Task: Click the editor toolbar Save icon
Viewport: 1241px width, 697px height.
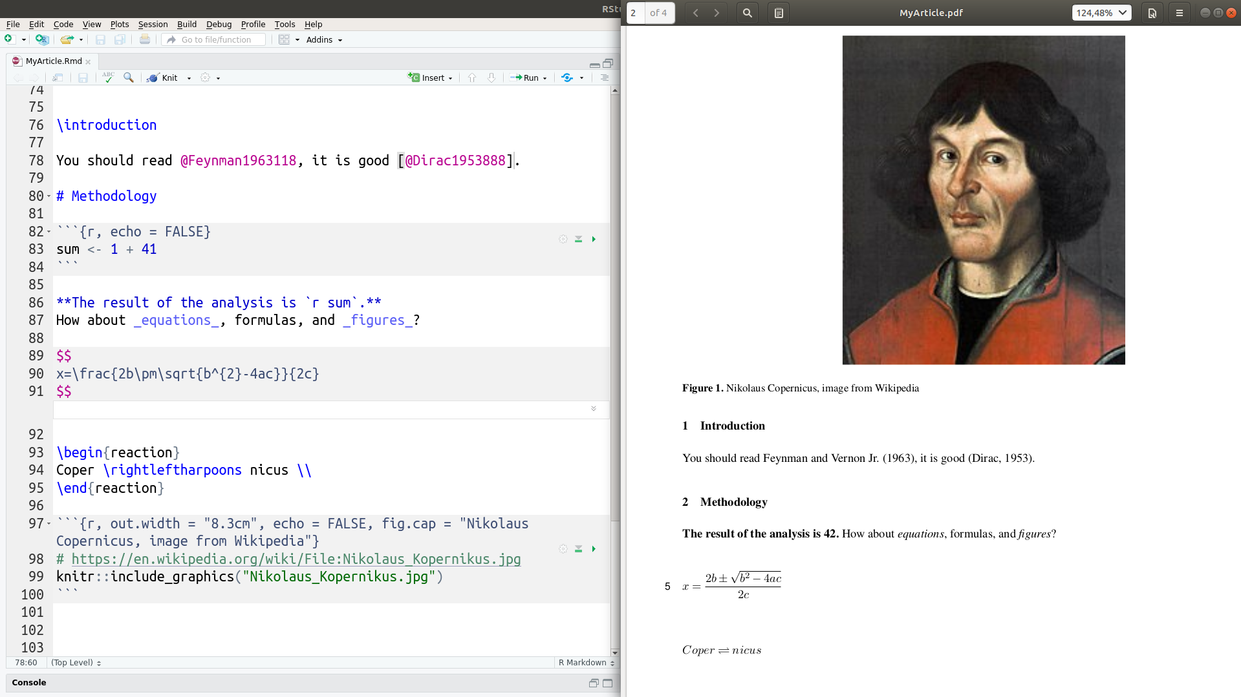Action: click(x=83, y=78)
